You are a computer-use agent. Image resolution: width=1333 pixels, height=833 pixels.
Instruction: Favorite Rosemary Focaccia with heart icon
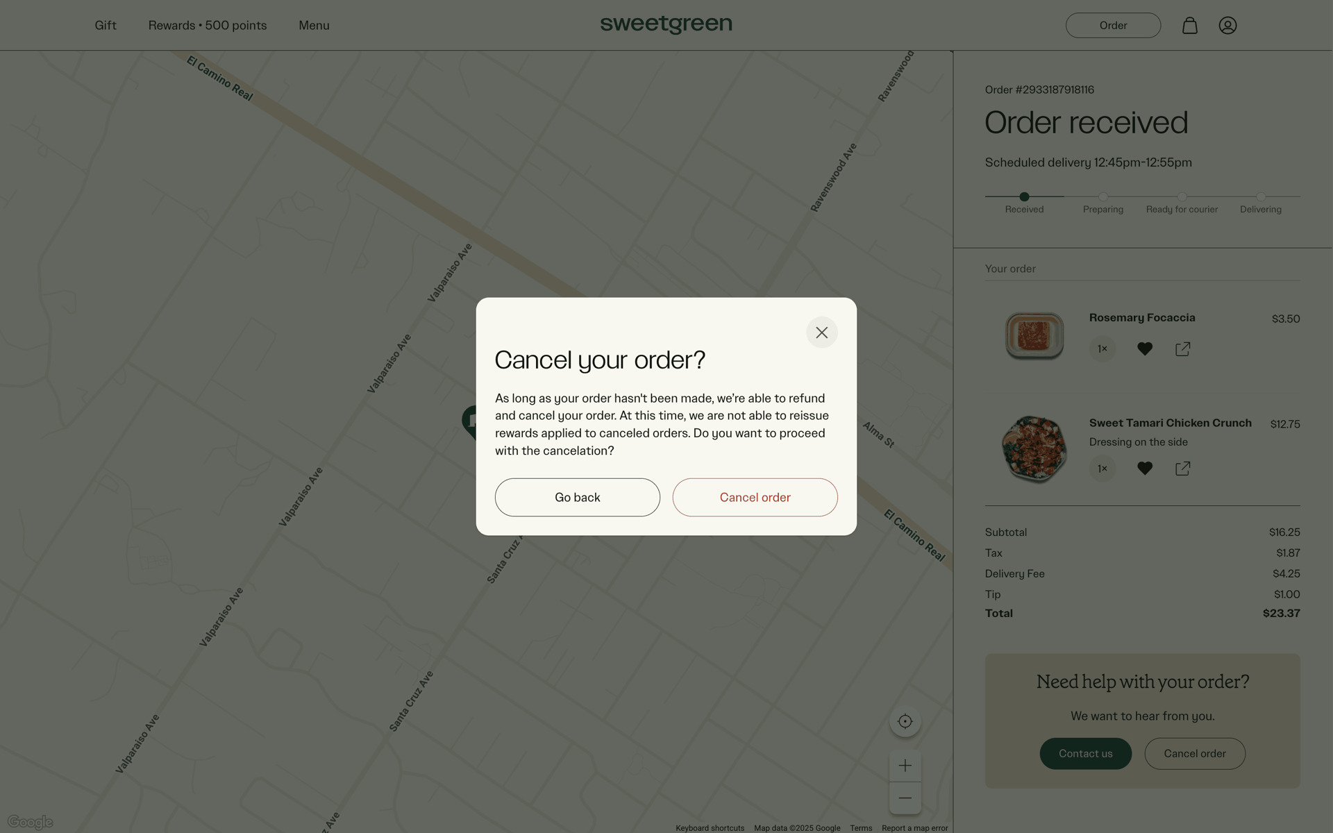(x=1145, y=349)
